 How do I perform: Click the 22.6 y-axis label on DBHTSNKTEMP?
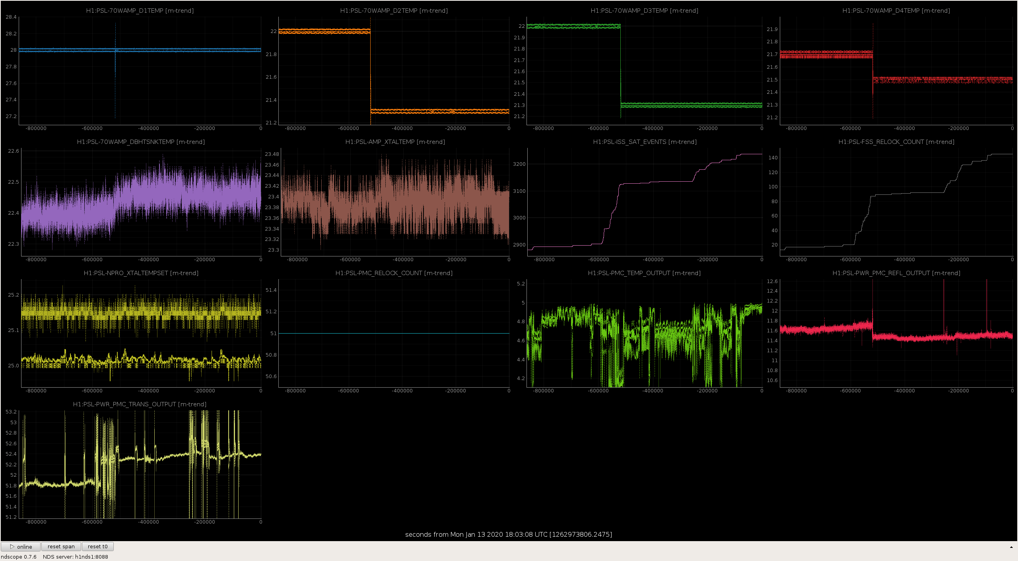14,151
